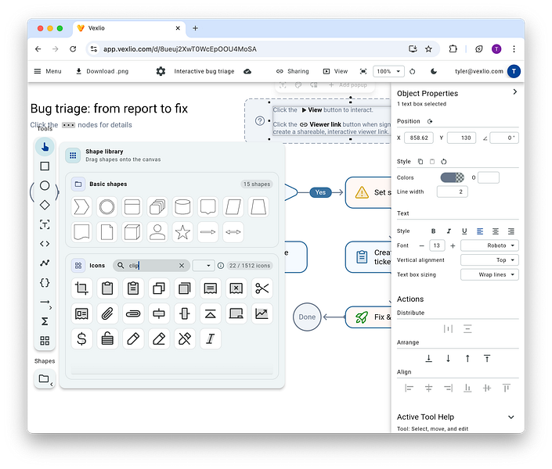Clear the icon search field
Viewport: 552px width, 469px height.
(x=182, y=266)
